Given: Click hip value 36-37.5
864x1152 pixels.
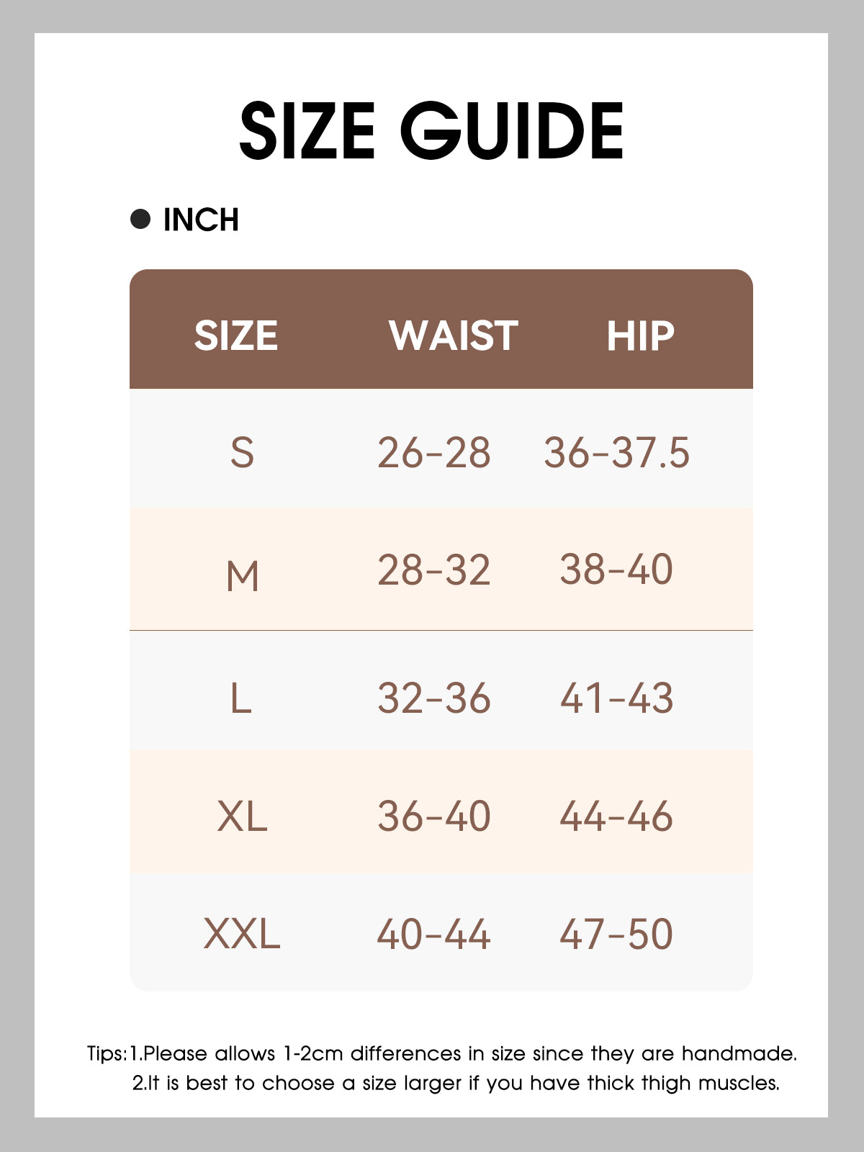Looking at the screenshot, I should point(617,453).
